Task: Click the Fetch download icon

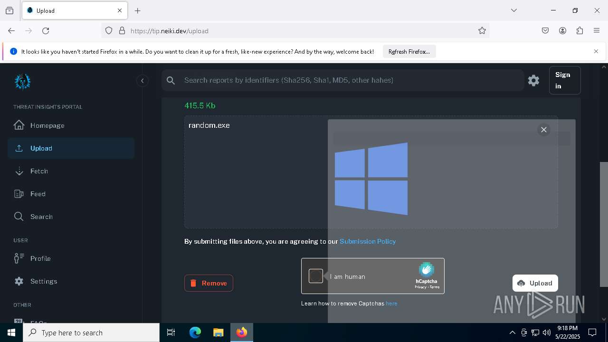Action: click(x=19, y=171)
